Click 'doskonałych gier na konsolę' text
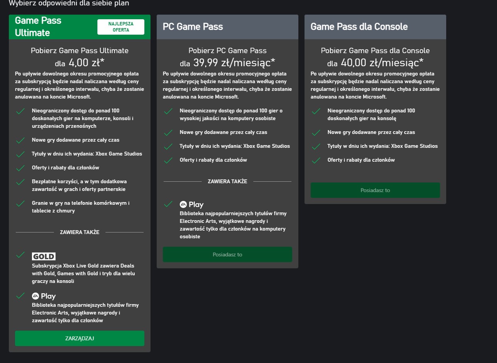Screen dimensions: 497x363 [362, 118]
